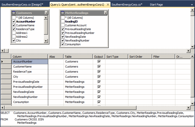
Task: Click the Output column header
Action: [99, 57]
